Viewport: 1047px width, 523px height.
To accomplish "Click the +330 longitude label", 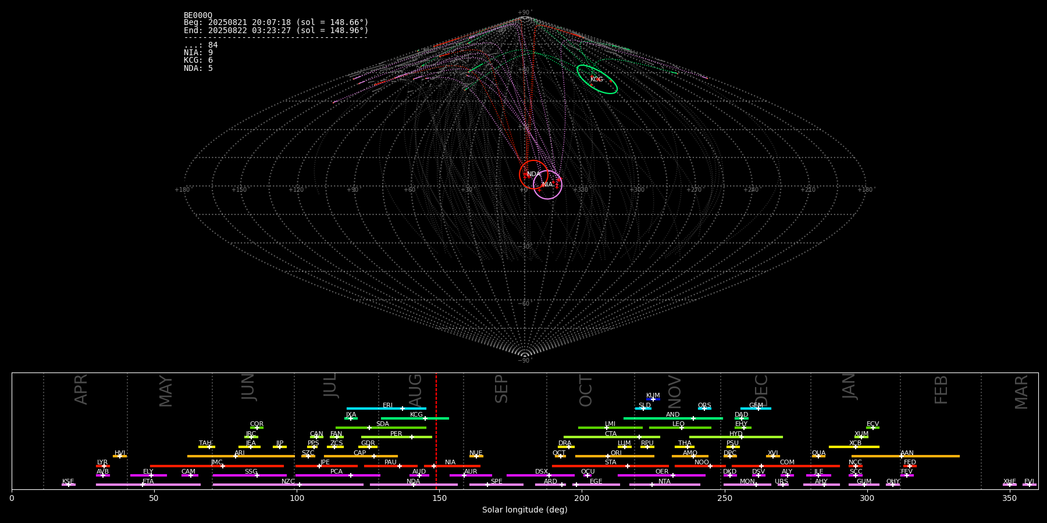I will click(x=580, y=189).
